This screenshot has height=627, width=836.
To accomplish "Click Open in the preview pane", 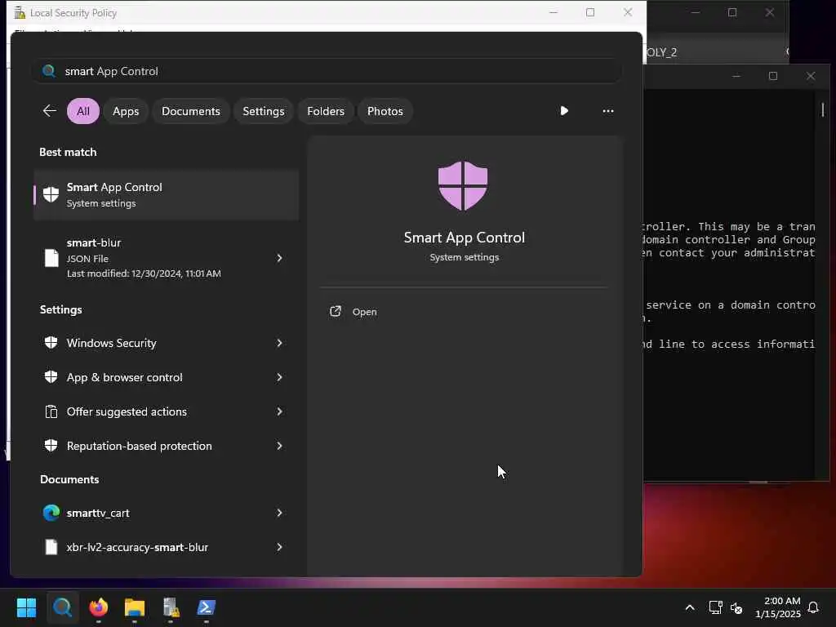I will click(365, 312).
